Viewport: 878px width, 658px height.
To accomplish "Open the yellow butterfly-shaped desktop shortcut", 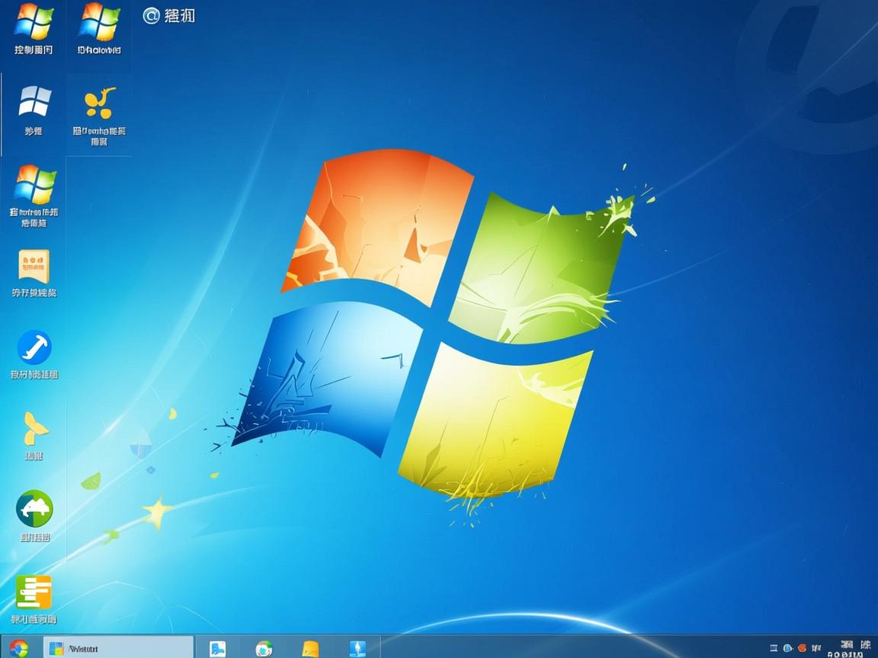I will pos(99,103).
